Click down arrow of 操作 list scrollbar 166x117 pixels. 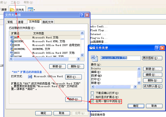(139, 83)
